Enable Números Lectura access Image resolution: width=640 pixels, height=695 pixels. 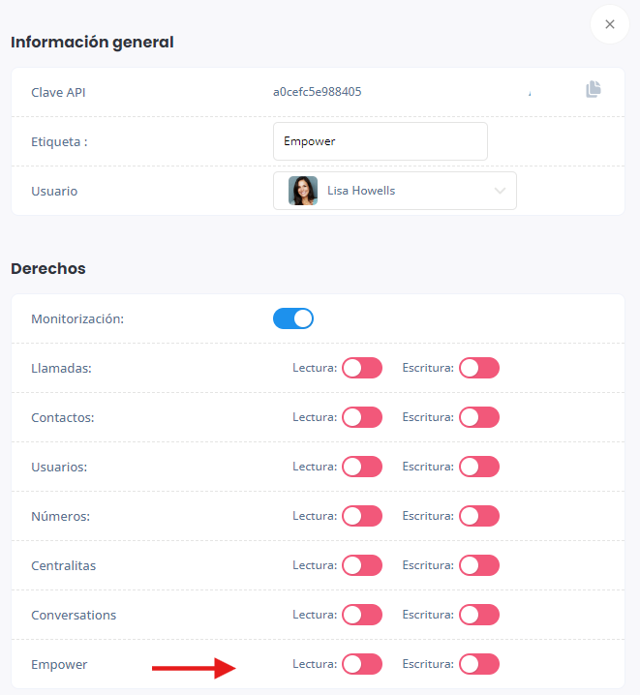click(x=362, y=516)
